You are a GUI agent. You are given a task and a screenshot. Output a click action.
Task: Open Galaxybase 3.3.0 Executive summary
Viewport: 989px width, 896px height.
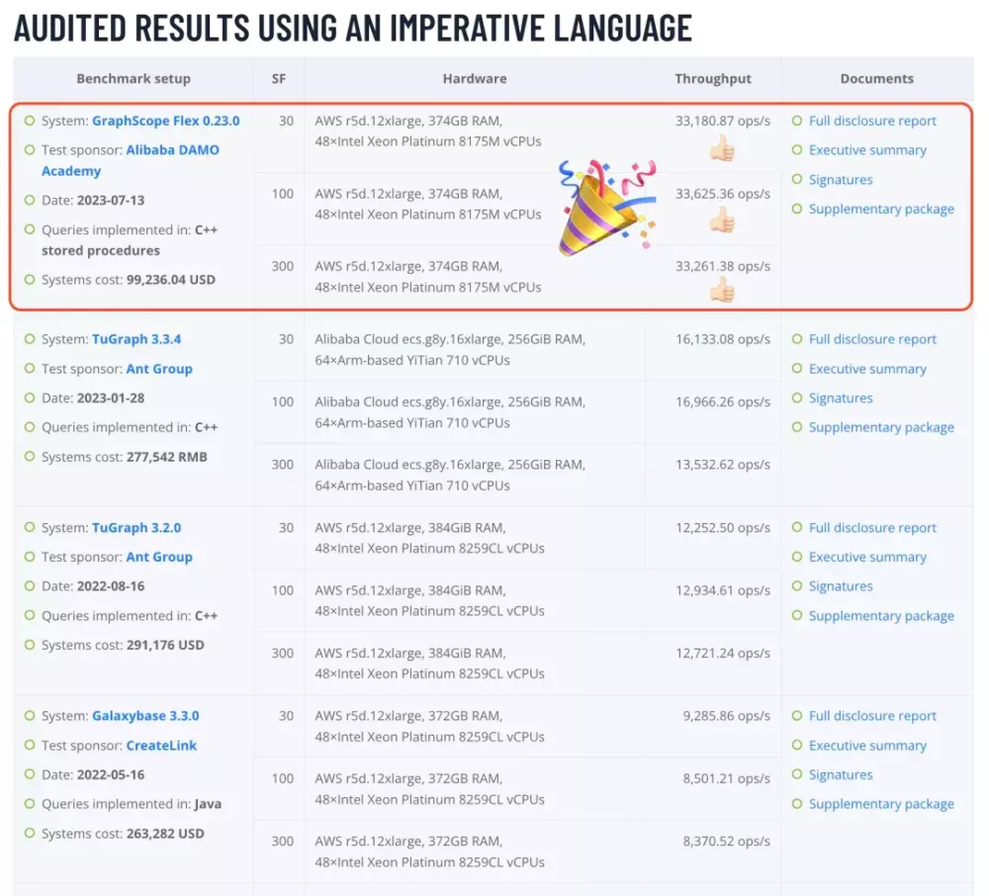pos(867,746)
